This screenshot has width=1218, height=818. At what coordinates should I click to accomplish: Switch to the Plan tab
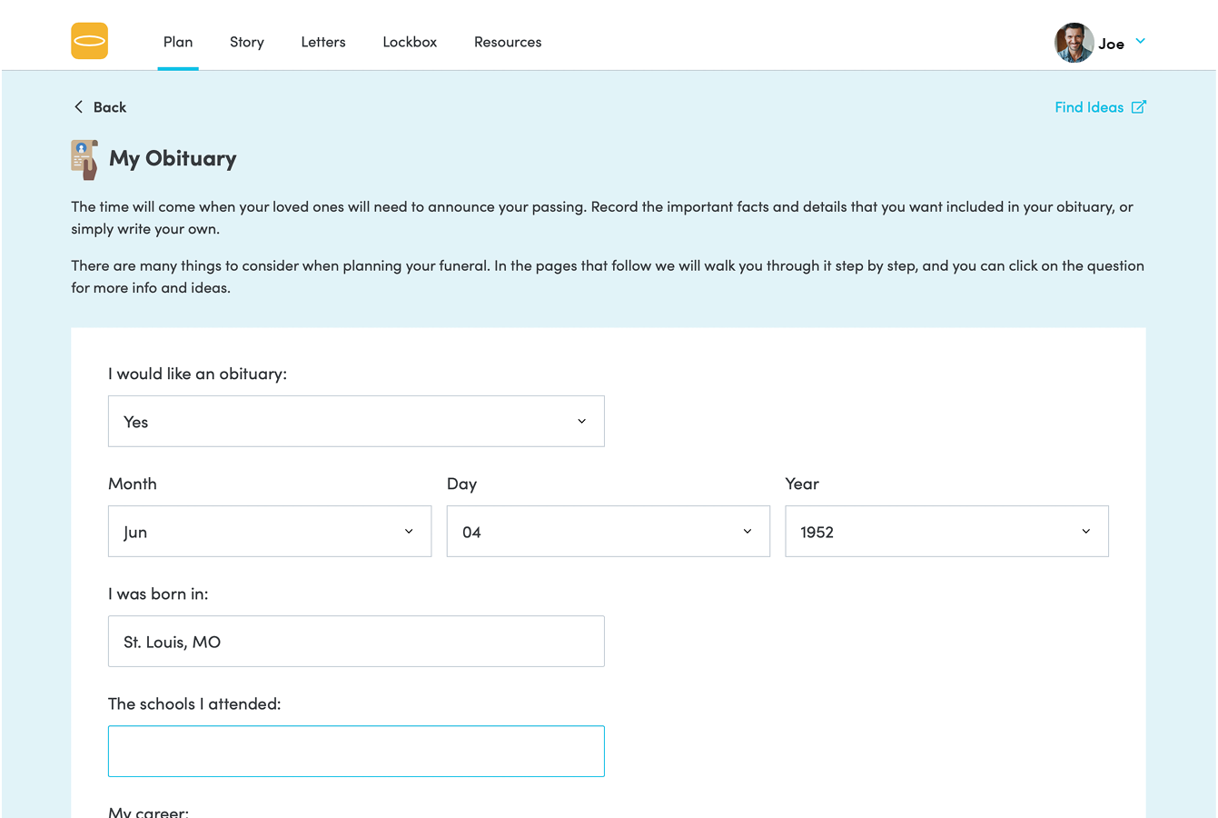tap(178, 42)
